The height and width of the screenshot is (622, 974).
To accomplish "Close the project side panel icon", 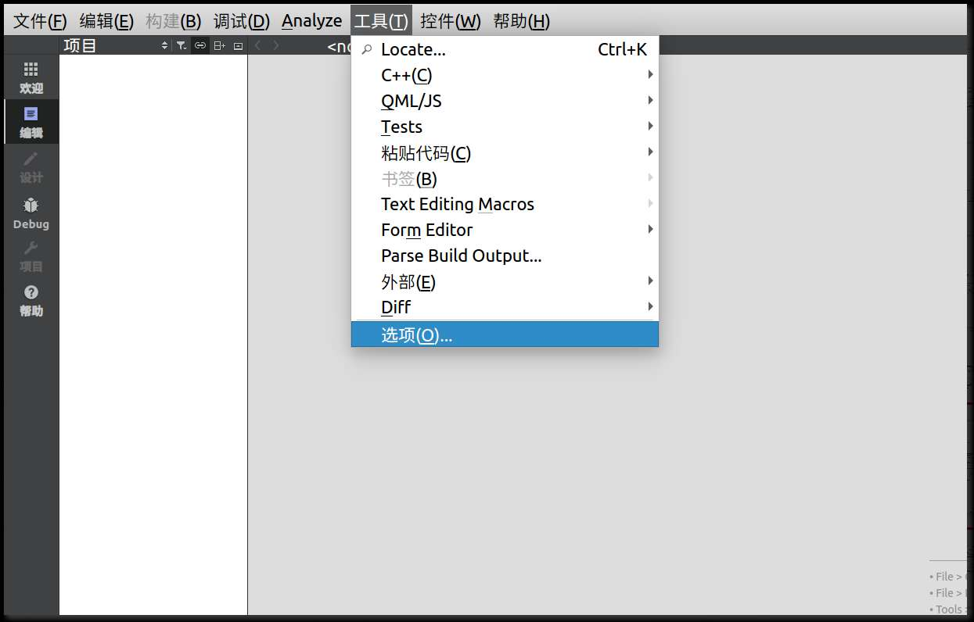I will click(238, 46).
